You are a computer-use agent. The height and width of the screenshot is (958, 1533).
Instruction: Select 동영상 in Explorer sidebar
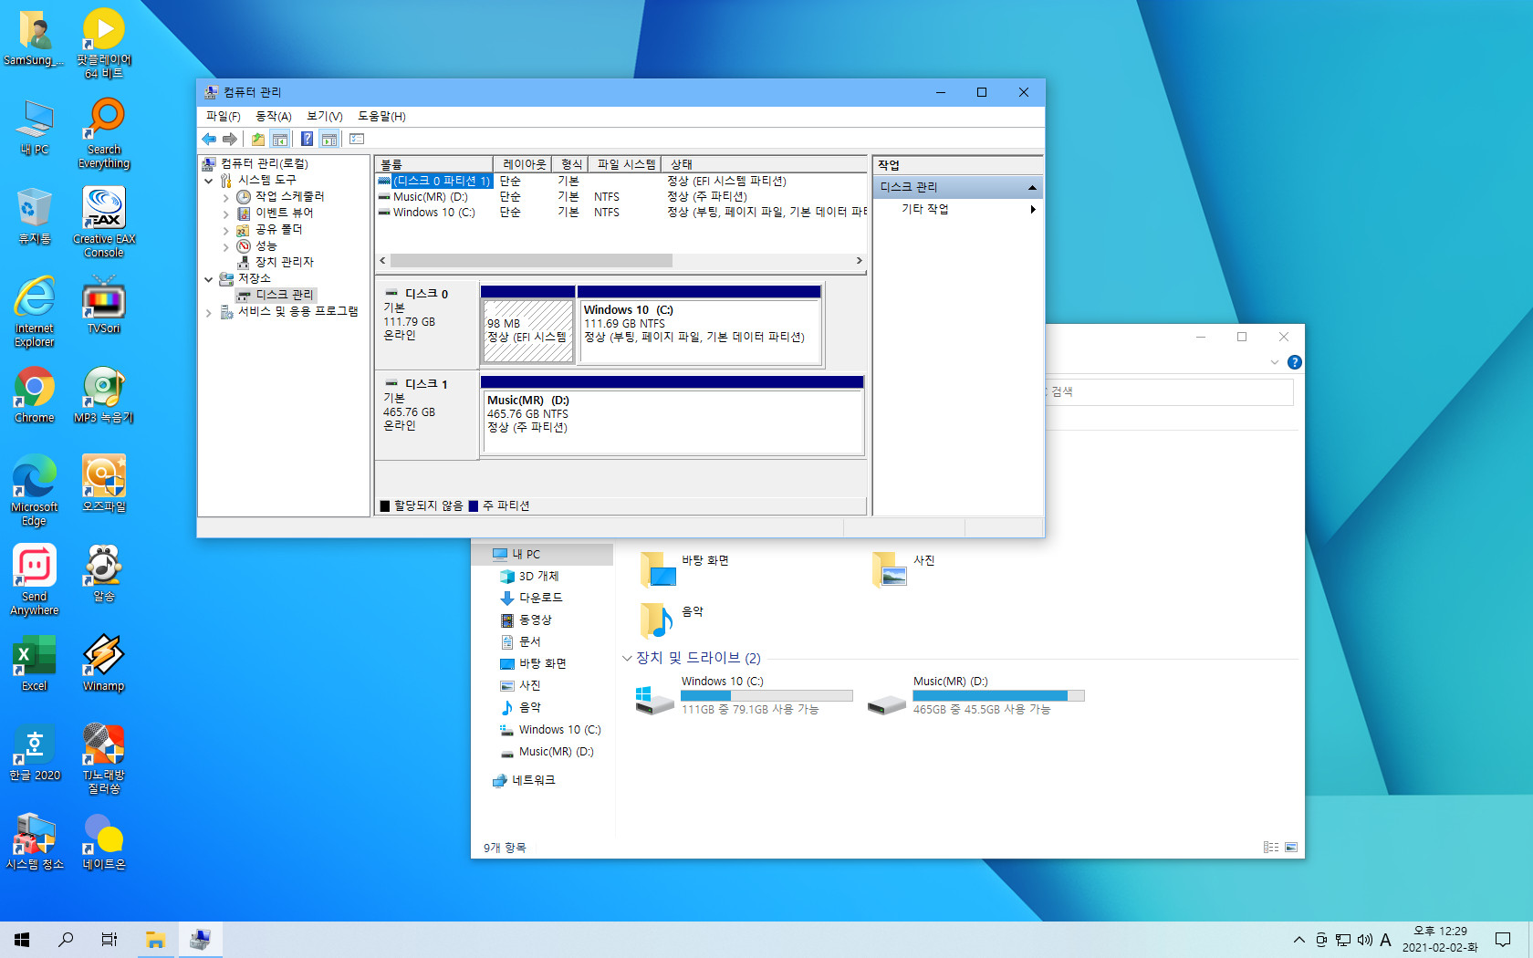pyautogui.click(x=526, y=620)
